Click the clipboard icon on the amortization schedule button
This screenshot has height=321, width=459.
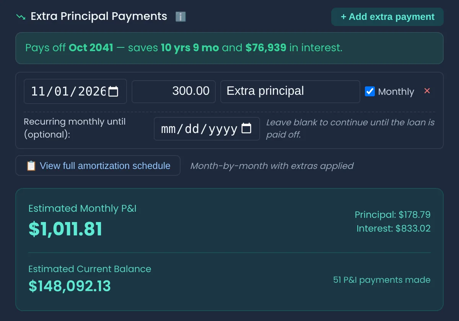[x=31, y=165]
